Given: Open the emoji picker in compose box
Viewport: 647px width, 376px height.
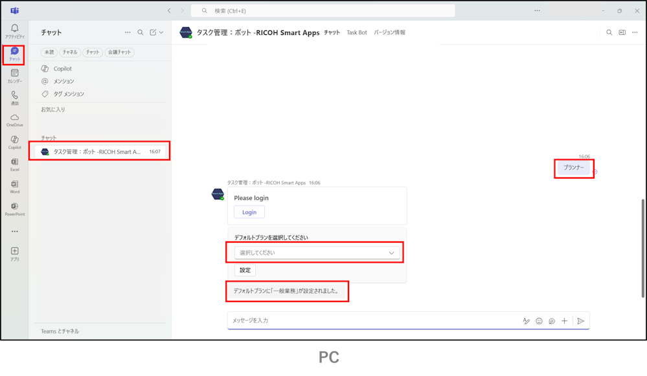Looking at the screenshot, I should click(x=539, y=321).
